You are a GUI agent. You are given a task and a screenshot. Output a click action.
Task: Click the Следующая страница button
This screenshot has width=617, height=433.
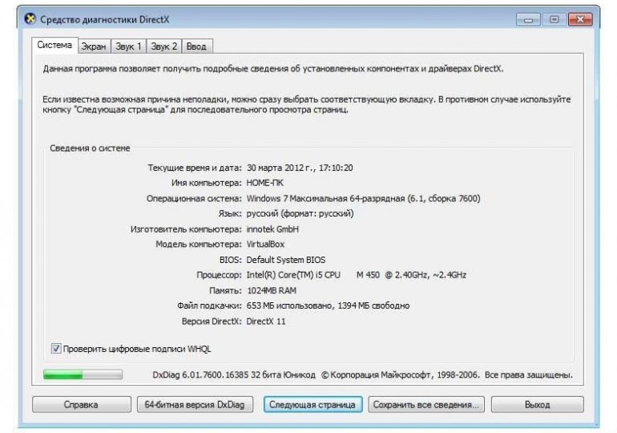[x=313, y=405]
